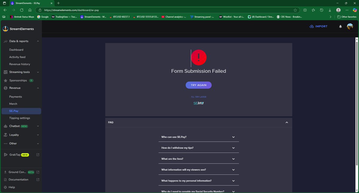Image resolution: width=359 pixels, height=193 pixels.
Task: Open Tipping settings in the sidebar
Action: (20, 118)
